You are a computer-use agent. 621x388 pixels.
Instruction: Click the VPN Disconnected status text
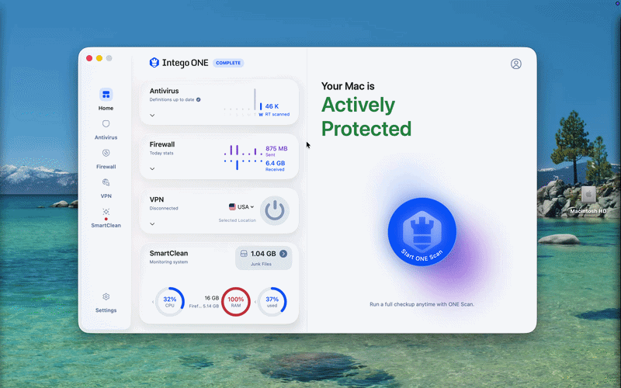pos(164,208)
